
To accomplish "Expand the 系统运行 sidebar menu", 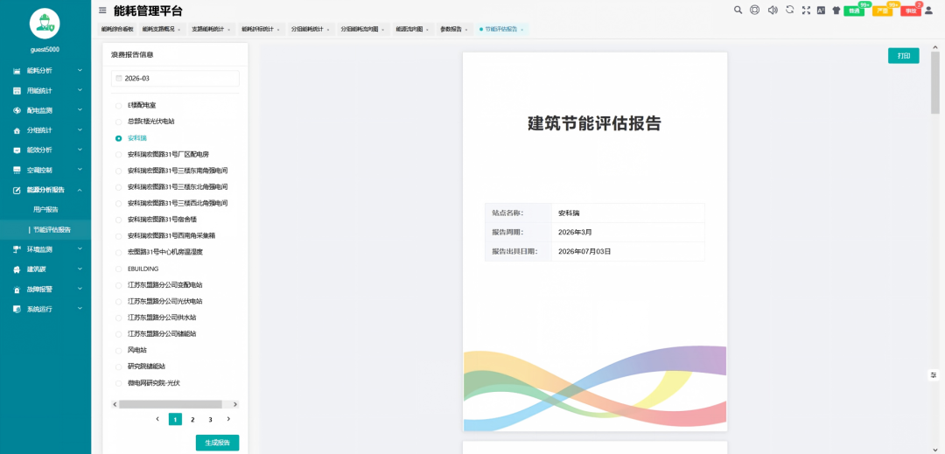I will tap(80, 308).
